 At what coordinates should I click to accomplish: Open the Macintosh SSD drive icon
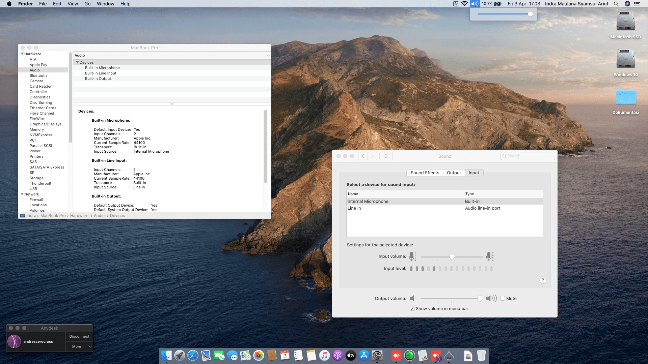[x=625, y=22]
